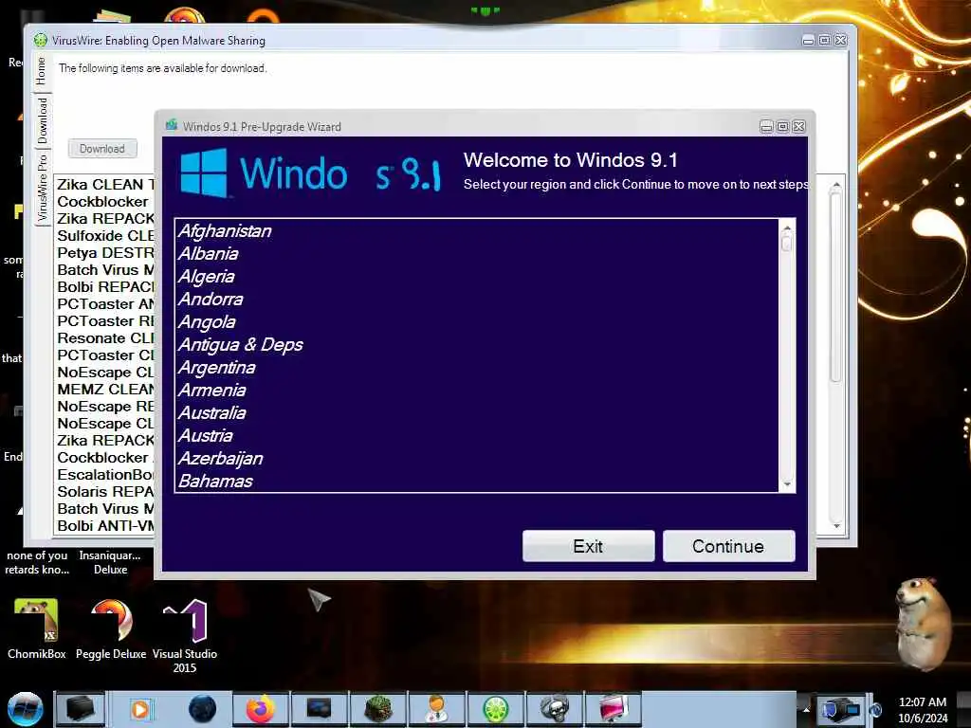The width and height of the screenshot is (971, 728).
Task: Switch to the VirusWire Pro tab
Action: [x=42, y=188]
